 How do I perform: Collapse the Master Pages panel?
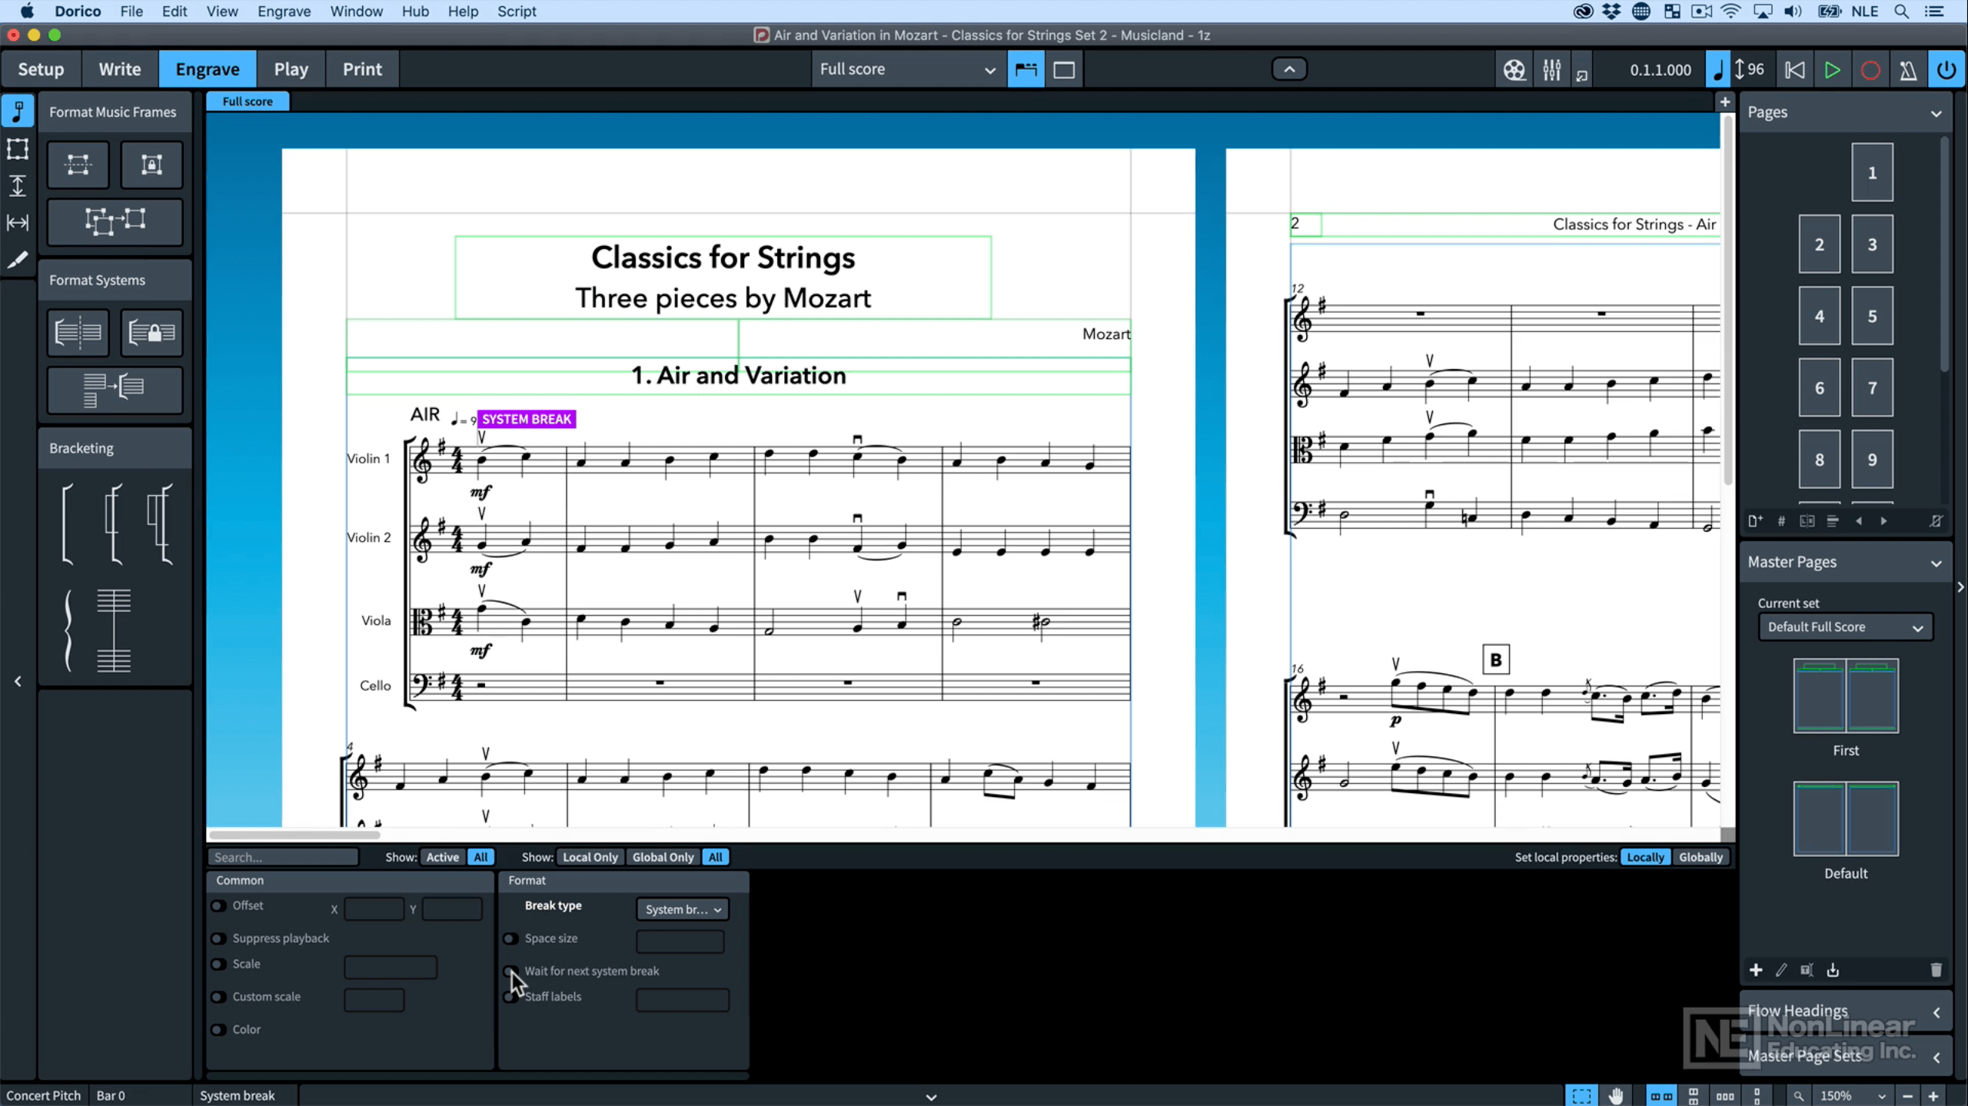click(1936, 563)
